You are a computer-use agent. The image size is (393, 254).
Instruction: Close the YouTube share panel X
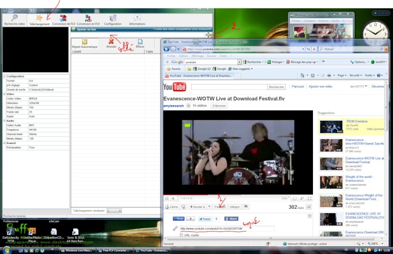pos(309,216)
